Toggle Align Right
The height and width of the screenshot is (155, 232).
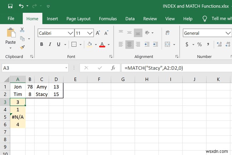[138, 44]
